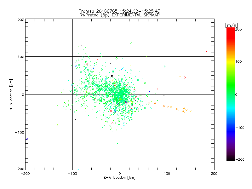Screen dimensions: 252x189
Task: Click the 0 tick label on the E-W axis
Action: coord(120,174)
